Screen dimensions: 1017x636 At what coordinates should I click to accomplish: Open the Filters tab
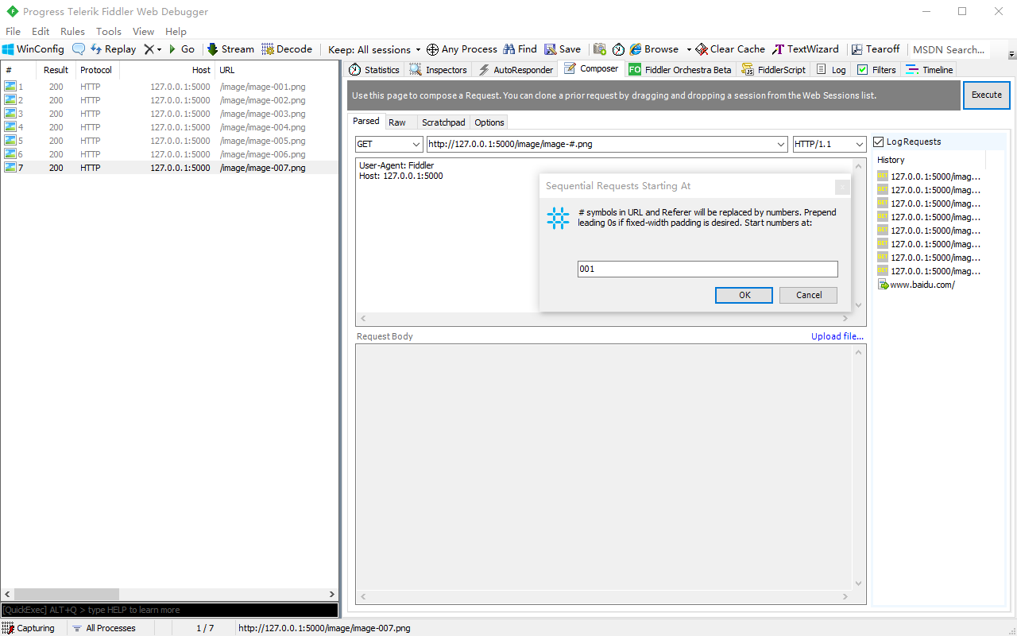click(876, 70)
